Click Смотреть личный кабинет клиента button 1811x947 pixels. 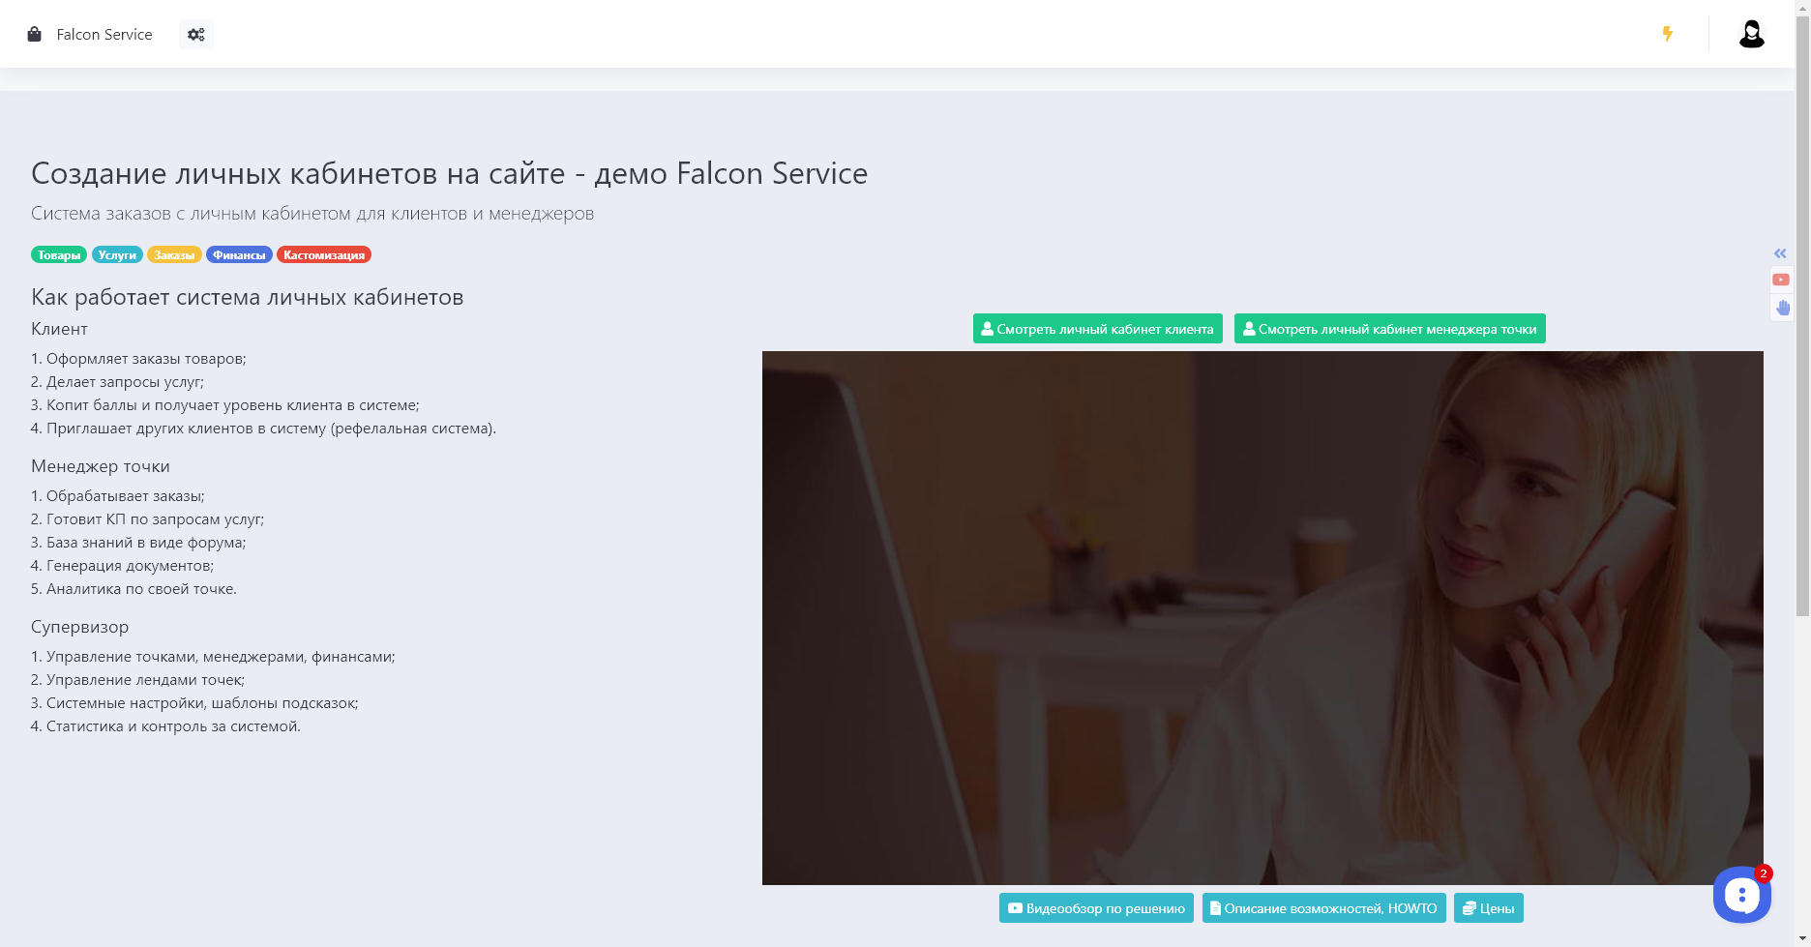coord(1097,329)
